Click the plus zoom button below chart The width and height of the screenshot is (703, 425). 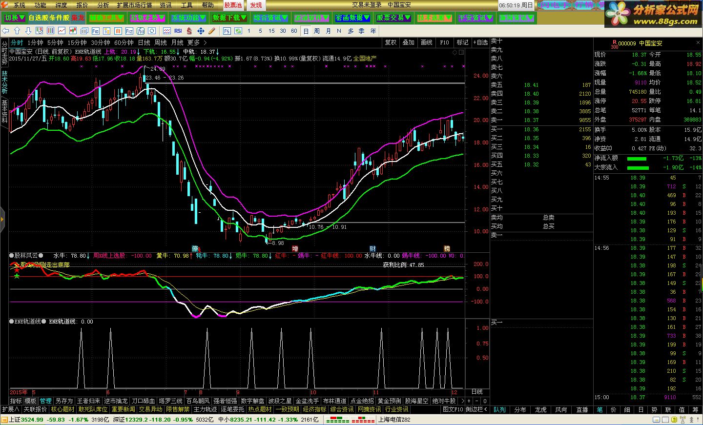[470, 401]
